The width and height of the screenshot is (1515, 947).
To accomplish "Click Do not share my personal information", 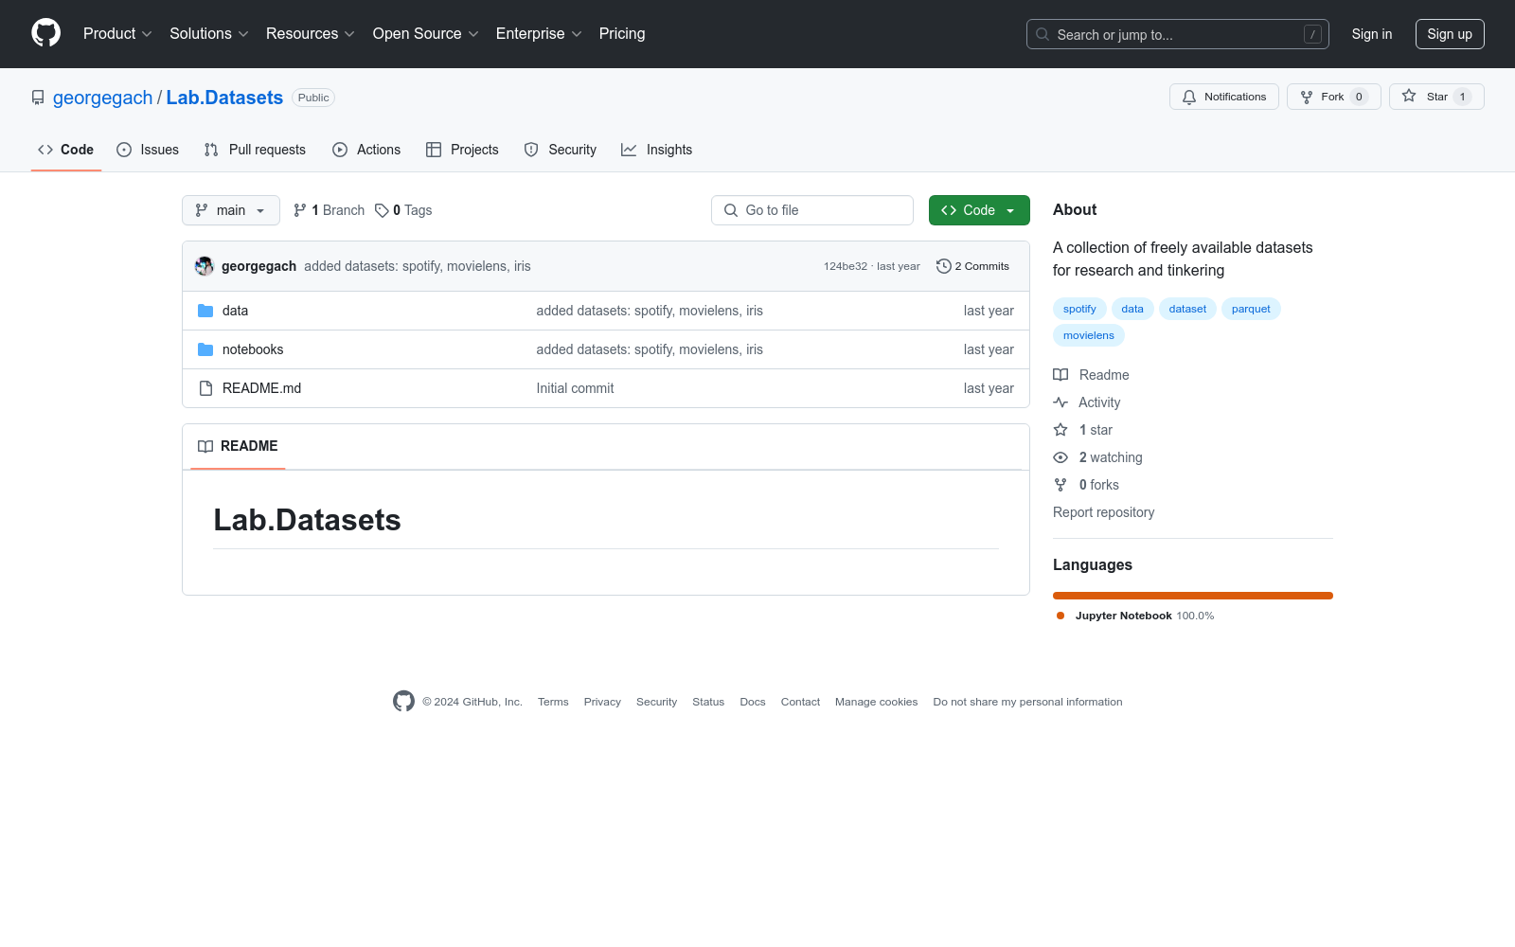I will coord(1027,702).
